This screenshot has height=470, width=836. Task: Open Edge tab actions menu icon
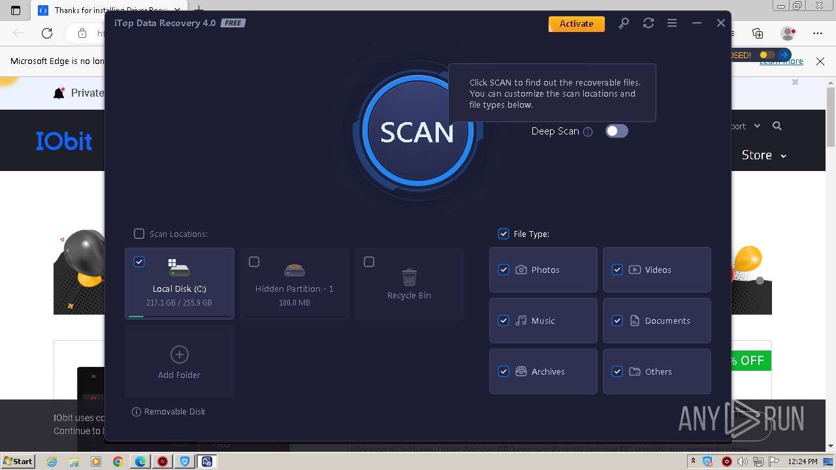16,10
